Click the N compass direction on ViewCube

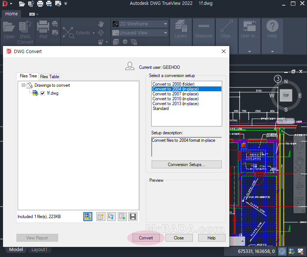(x=286, y=82)
